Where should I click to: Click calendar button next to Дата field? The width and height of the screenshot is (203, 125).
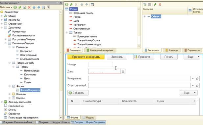[123, 72]
